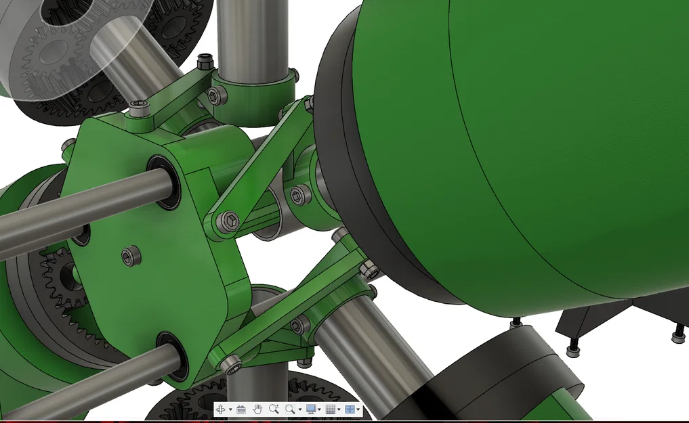Open the Display Settings icon
689x423 pixels.
[x=311, y=409]
